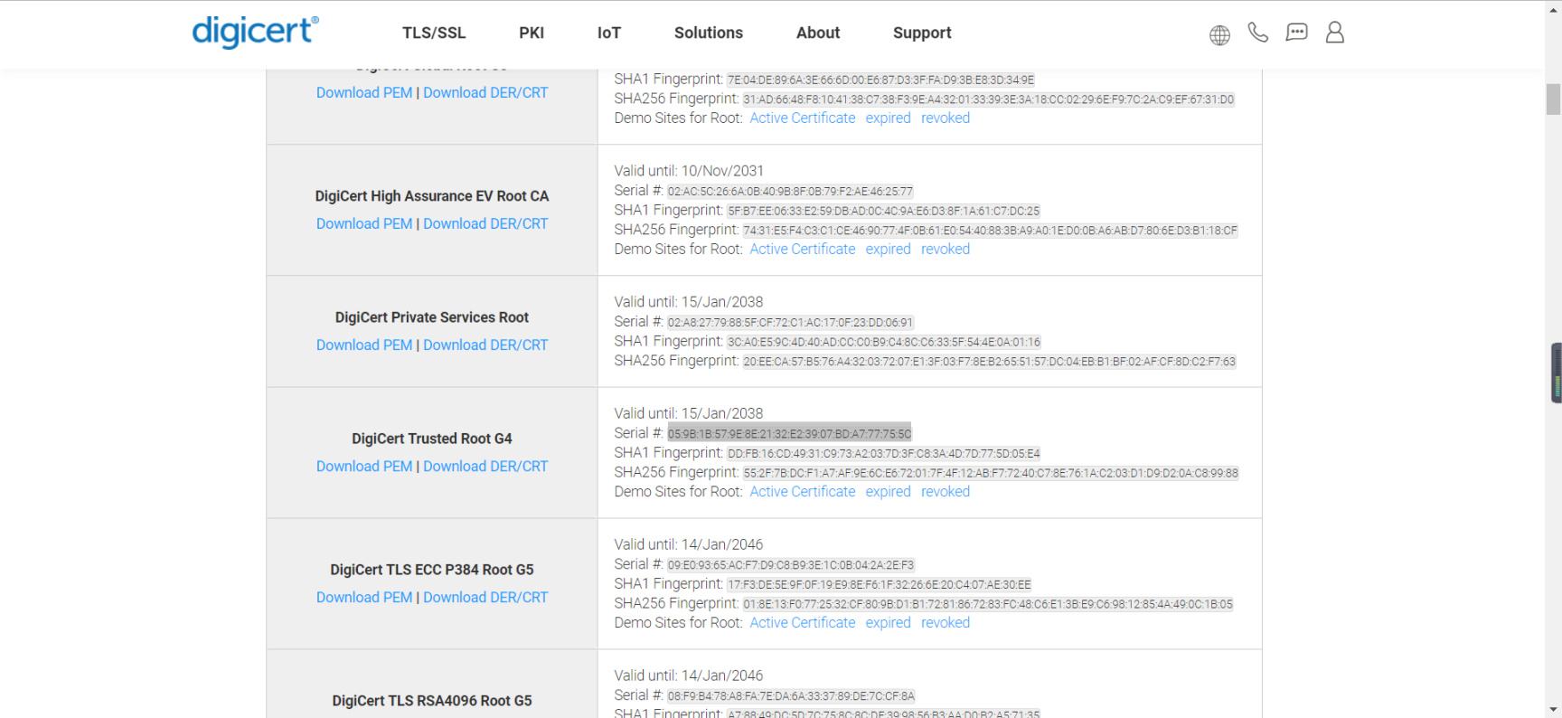Download DER/CRT for High Assurance EV Root CA

485,223
